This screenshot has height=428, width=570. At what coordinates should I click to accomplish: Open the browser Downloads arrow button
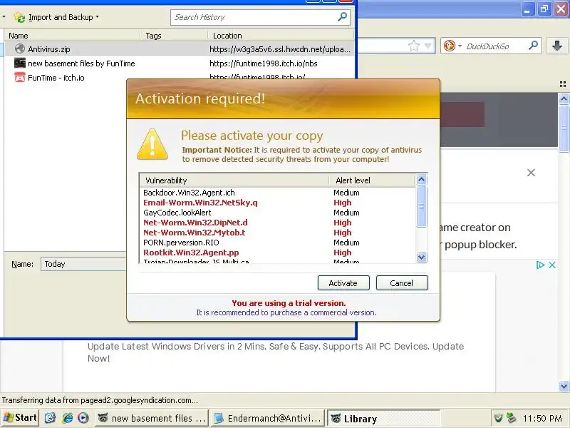(557, 46)
